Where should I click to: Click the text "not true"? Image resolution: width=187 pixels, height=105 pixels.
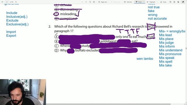pos(154,7)
